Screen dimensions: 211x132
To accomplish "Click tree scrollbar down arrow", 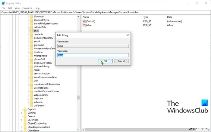I will coord(78,130).
